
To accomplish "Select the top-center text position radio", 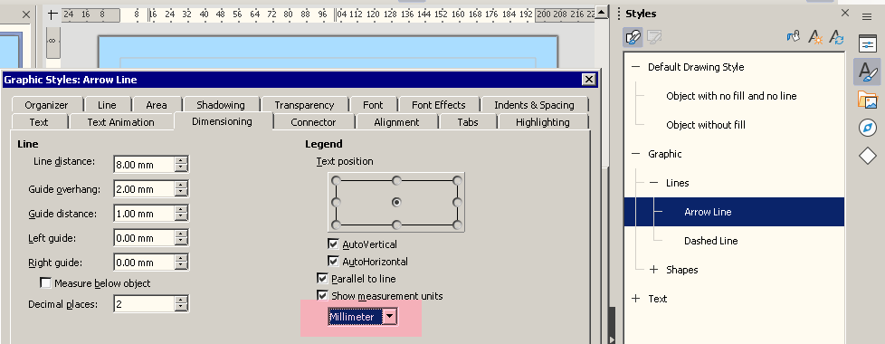I will (x=396, y=181).
